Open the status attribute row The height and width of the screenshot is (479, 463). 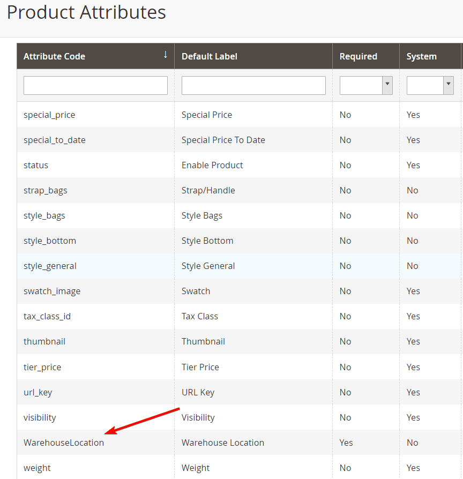tap(35, 165)
